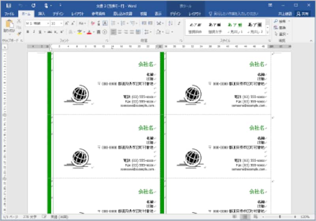The height and width of the screenshot is (221, 316).
Task: Select the Format Painter brush icon
Action: point(19,33)
